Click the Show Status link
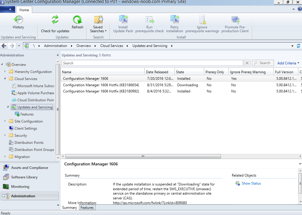 [251, 183]
